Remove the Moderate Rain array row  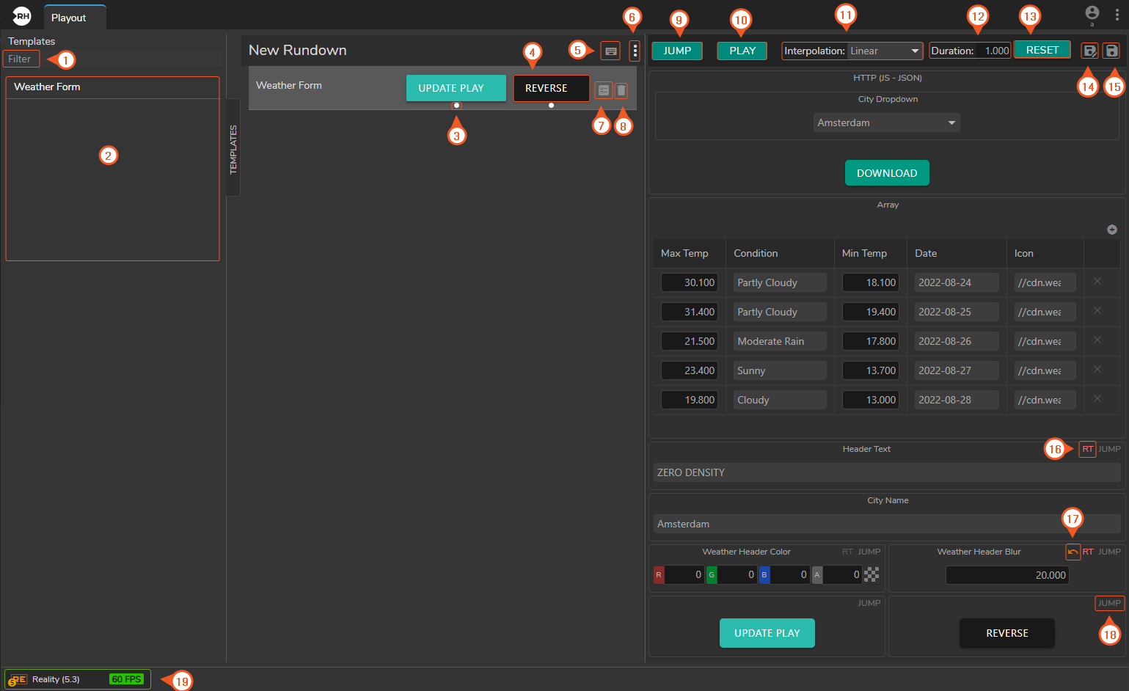pos(1097,340)
